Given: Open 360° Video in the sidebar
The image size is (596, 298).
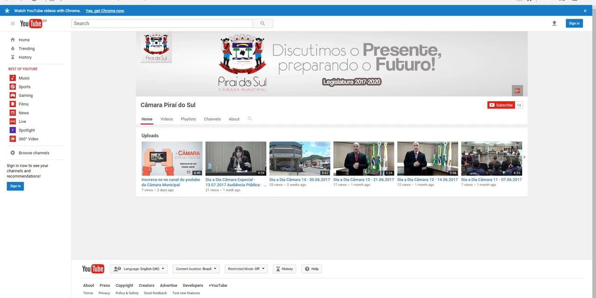Looking at the screenshot, I should click(28, 139).
